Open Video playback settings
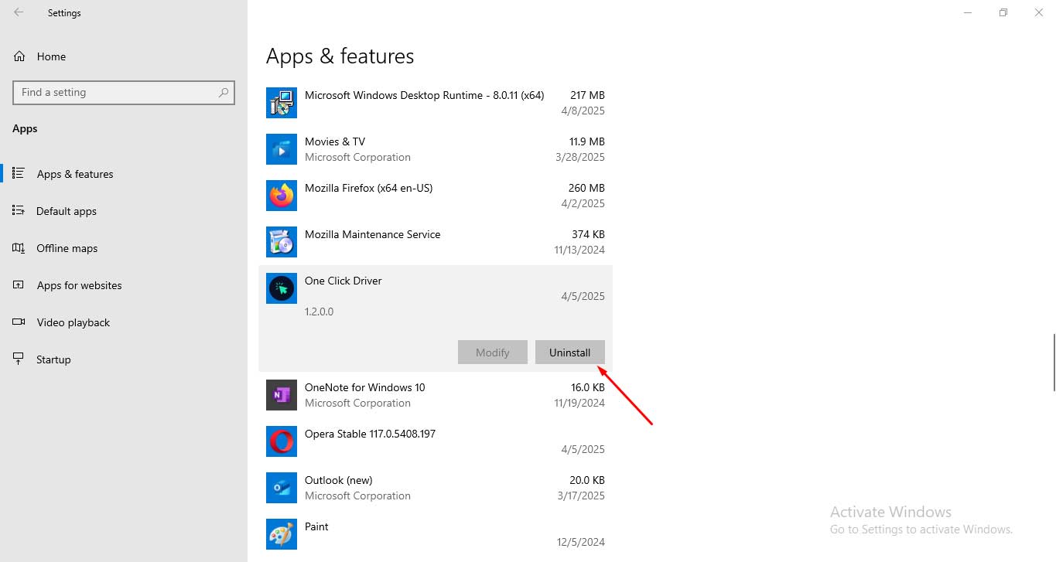This screenshot has width=1056, height=562. (x=73, y=322)
